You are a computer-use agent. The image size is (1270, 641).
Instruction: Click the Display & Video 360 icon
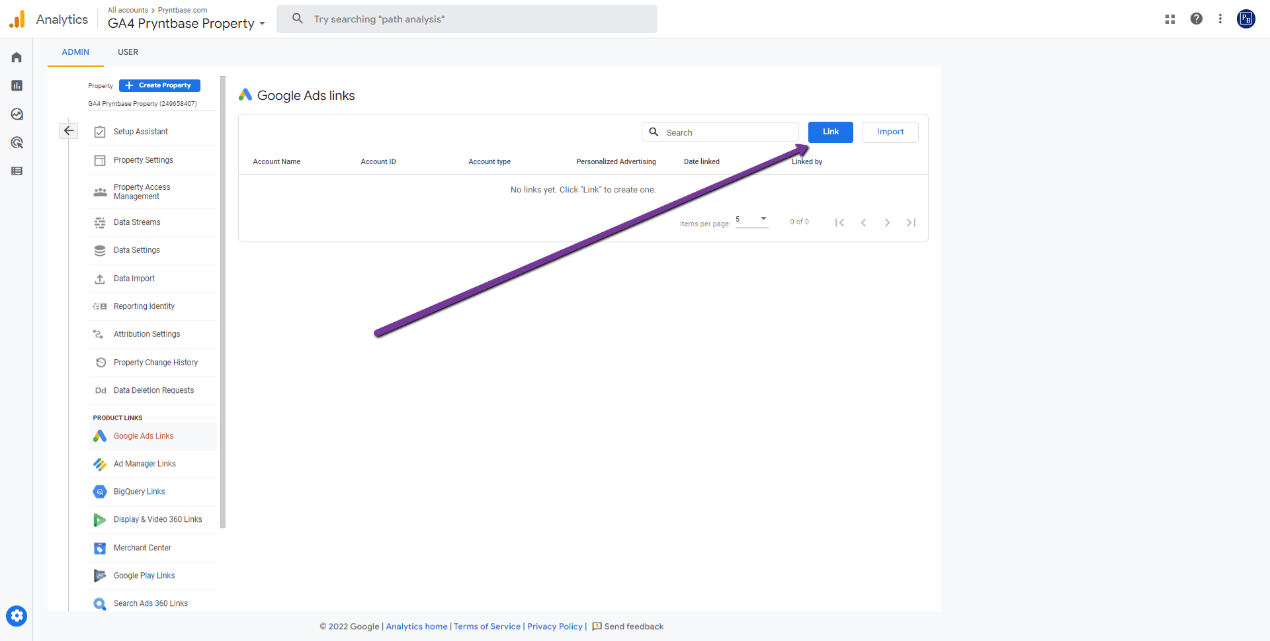100,520
